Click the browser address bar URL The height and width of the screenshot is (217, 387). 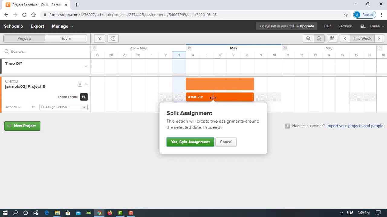[133, 15]
